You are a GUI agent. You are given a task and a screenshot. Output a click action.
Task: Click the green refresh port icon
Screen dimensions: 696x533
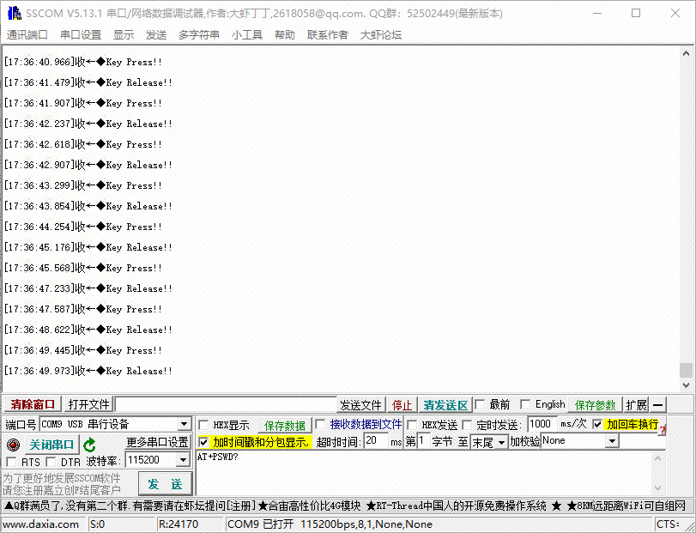pos(89,445)
